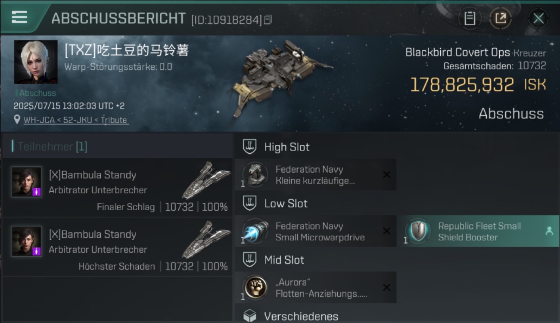Open the hamburger menu icon
This screenshot has height=323, width=560.
tap(19, 17)
